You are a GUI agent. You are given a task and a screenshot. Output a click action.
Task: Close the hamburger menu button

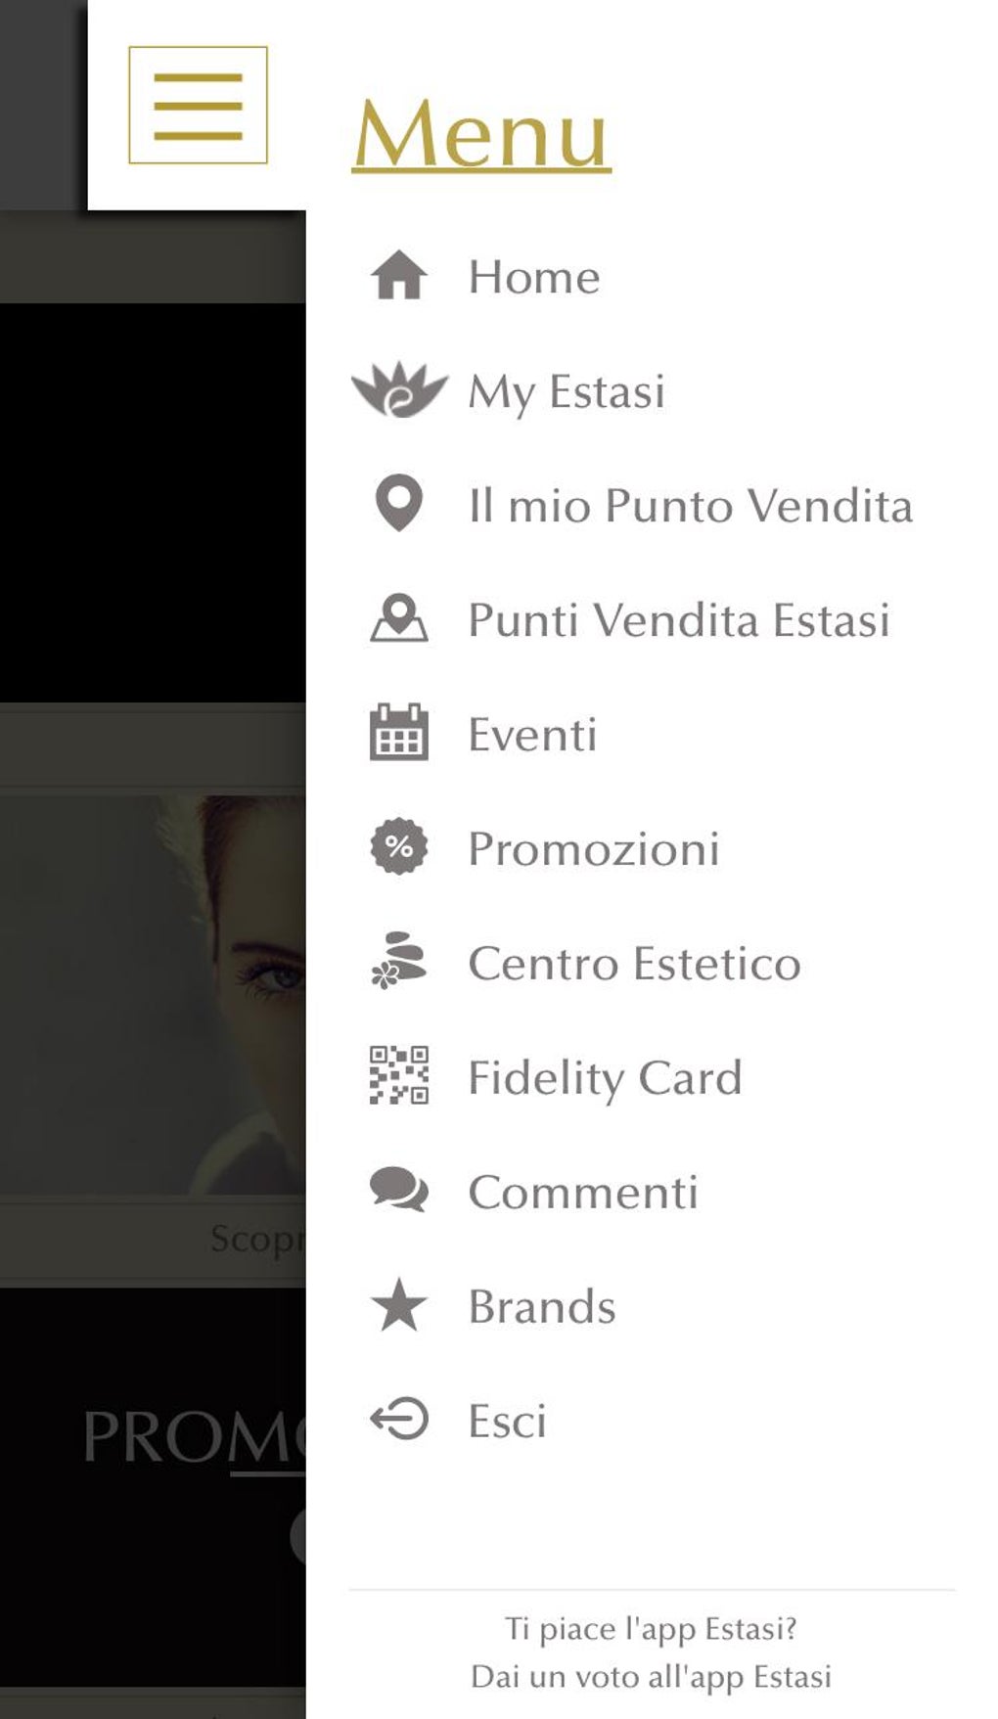pos(198,106)
